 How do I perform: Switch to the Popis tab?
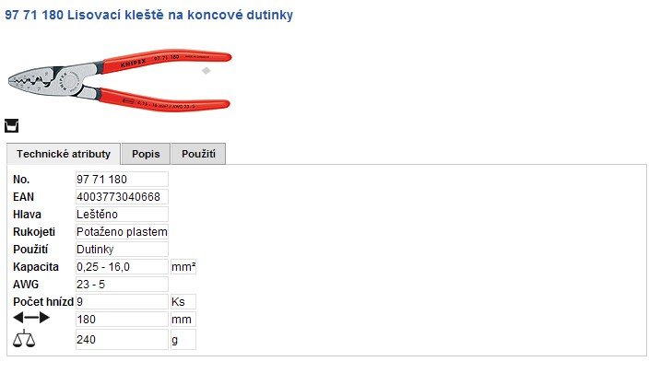(146, 154)
